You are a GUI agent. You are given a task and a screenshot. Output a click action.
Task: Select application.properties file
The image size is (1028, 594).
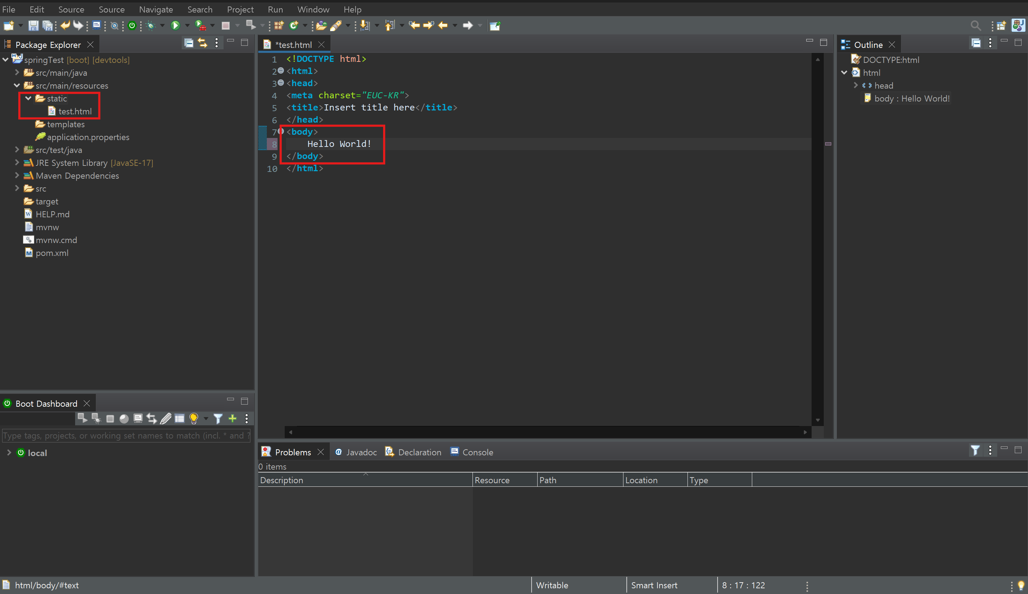point(88,137)
